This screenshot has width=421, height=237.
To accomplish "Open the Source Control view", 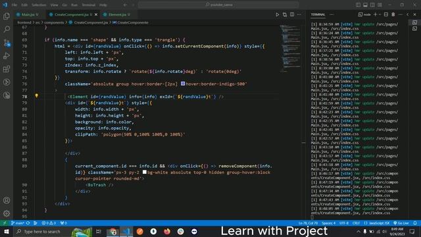I will [7, 43].
